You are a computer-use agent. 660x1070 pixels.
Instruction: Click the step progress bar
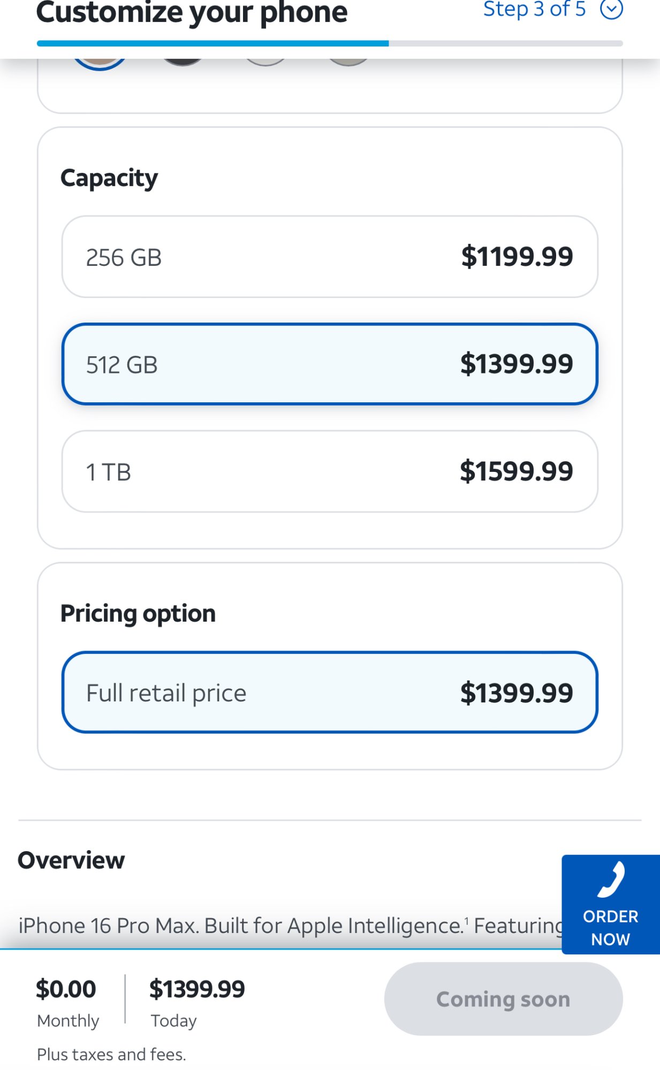click(330, 43)
